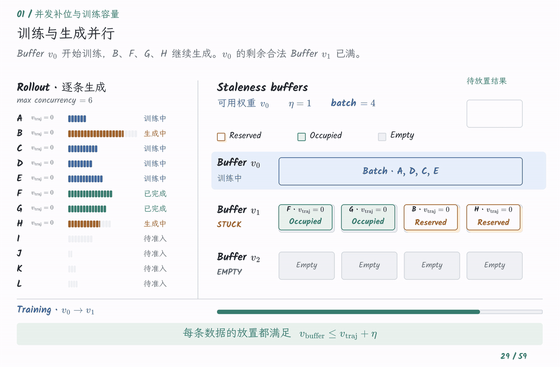Image resolution: width=560 pixels, height=367 pixels.
Task: Select slot H Reserved in Buffer v1
Action: [x=493, y=217]
